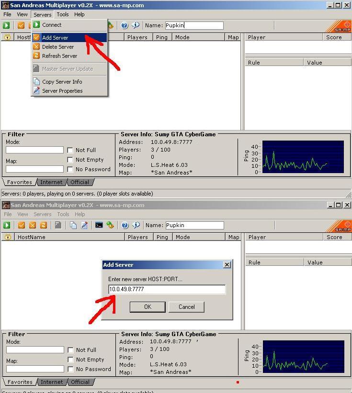Click the Refresh Server toolbar icon in lower window

[x=44, y=225]
